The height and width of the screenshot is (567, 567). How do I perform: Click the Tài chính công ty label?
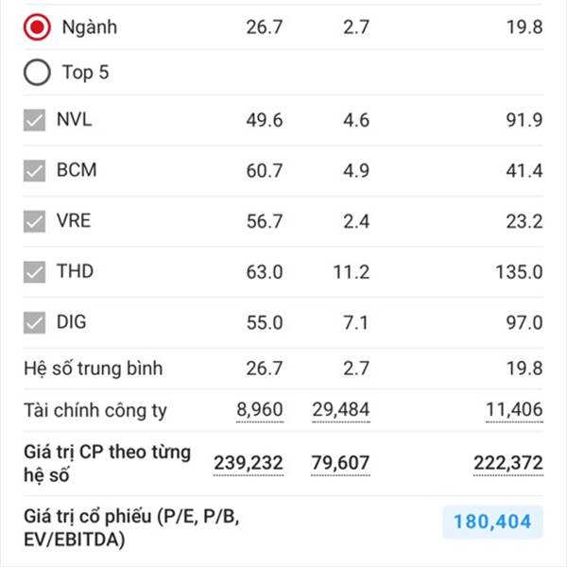tap(94, 410)
